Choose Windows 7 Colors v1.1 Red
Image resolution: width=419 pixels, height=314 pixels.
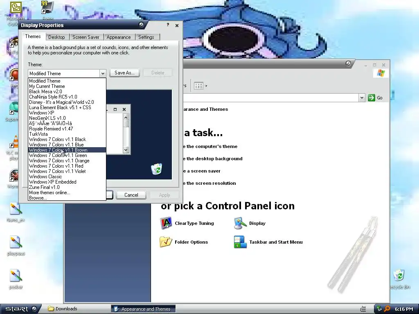(x=67, y=166)
